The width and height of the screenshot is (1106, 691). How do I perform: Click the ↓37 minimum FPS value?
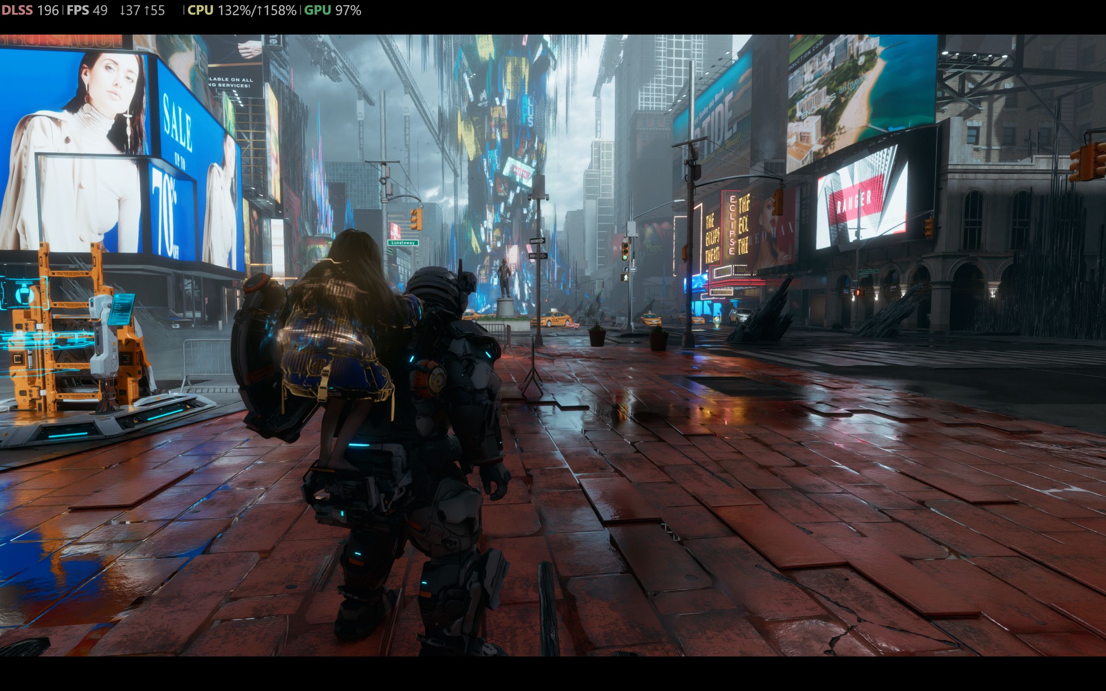[x=129, y=10]
